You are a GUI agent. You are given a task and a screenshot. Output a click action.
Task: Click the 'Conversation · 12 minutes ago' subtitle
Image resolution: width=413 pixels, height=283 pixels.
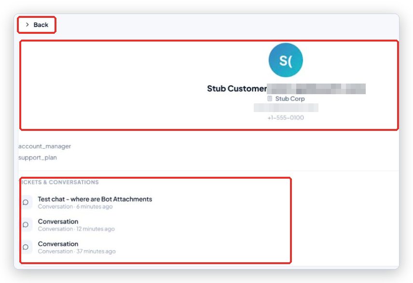pyautogui.click(x=76, y=229)
